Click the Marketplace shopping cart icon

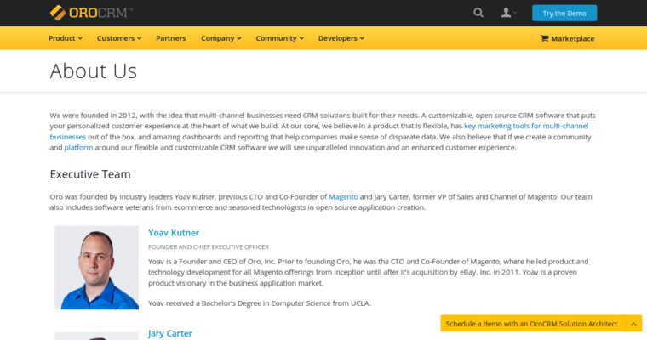pos(545,38)
